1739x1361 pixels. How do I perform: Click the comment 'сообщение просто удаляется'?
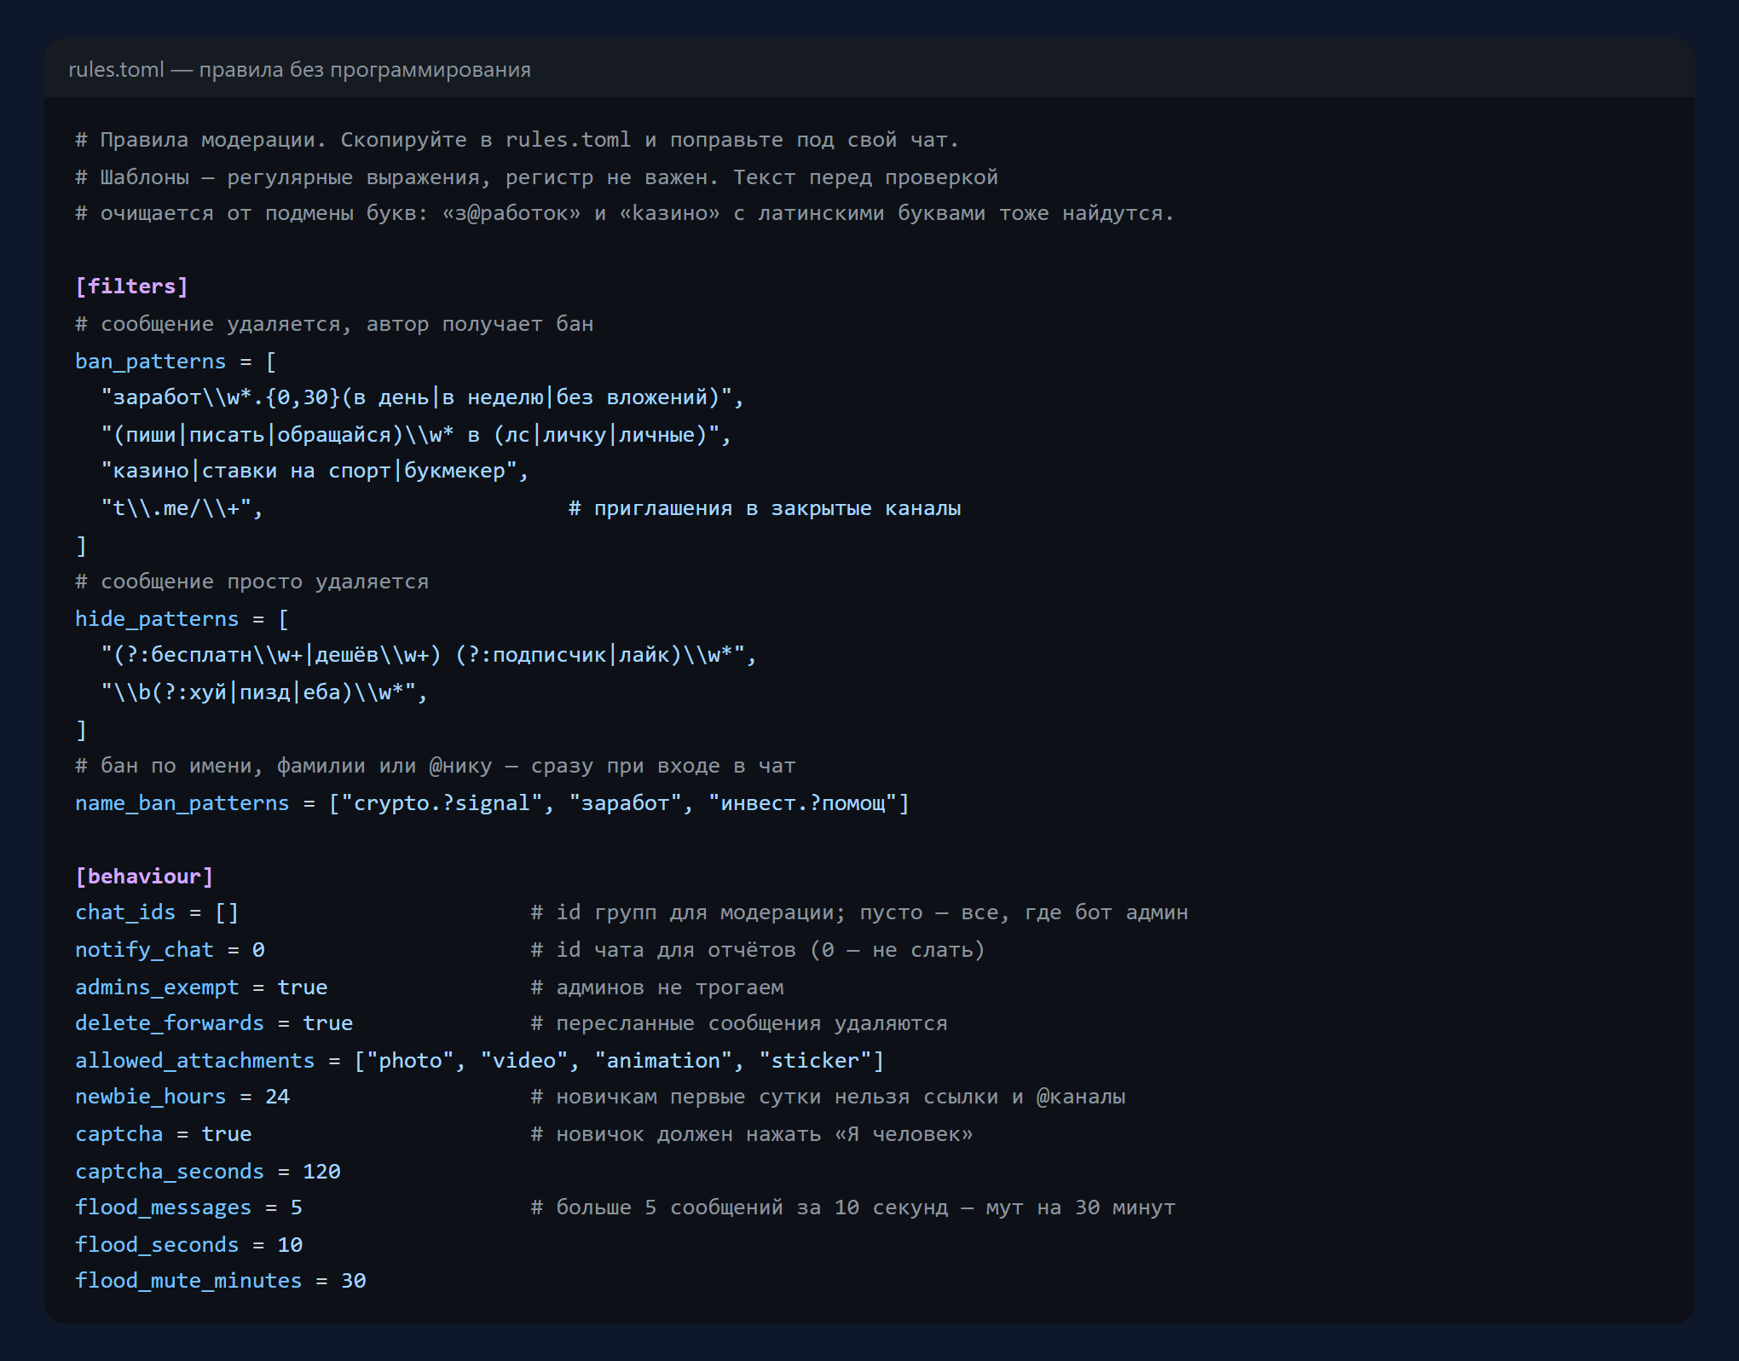point(252,582)
